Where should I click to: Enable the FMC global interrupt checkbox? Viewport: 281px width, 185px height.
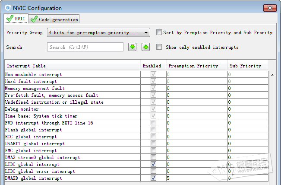tap(153, 150)
